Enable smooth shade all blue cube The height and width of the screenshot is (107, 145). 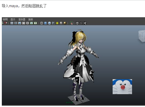(45, 23)
